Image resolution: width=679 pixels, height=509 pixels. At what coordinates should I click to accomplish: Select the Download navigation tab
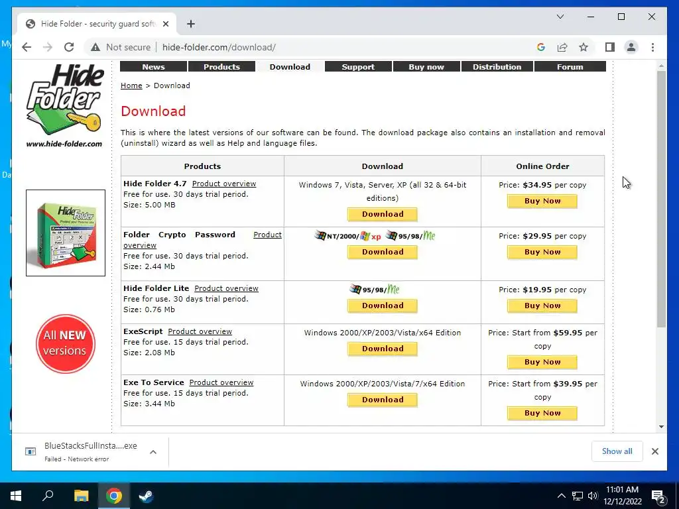click(x=290, y=67)
